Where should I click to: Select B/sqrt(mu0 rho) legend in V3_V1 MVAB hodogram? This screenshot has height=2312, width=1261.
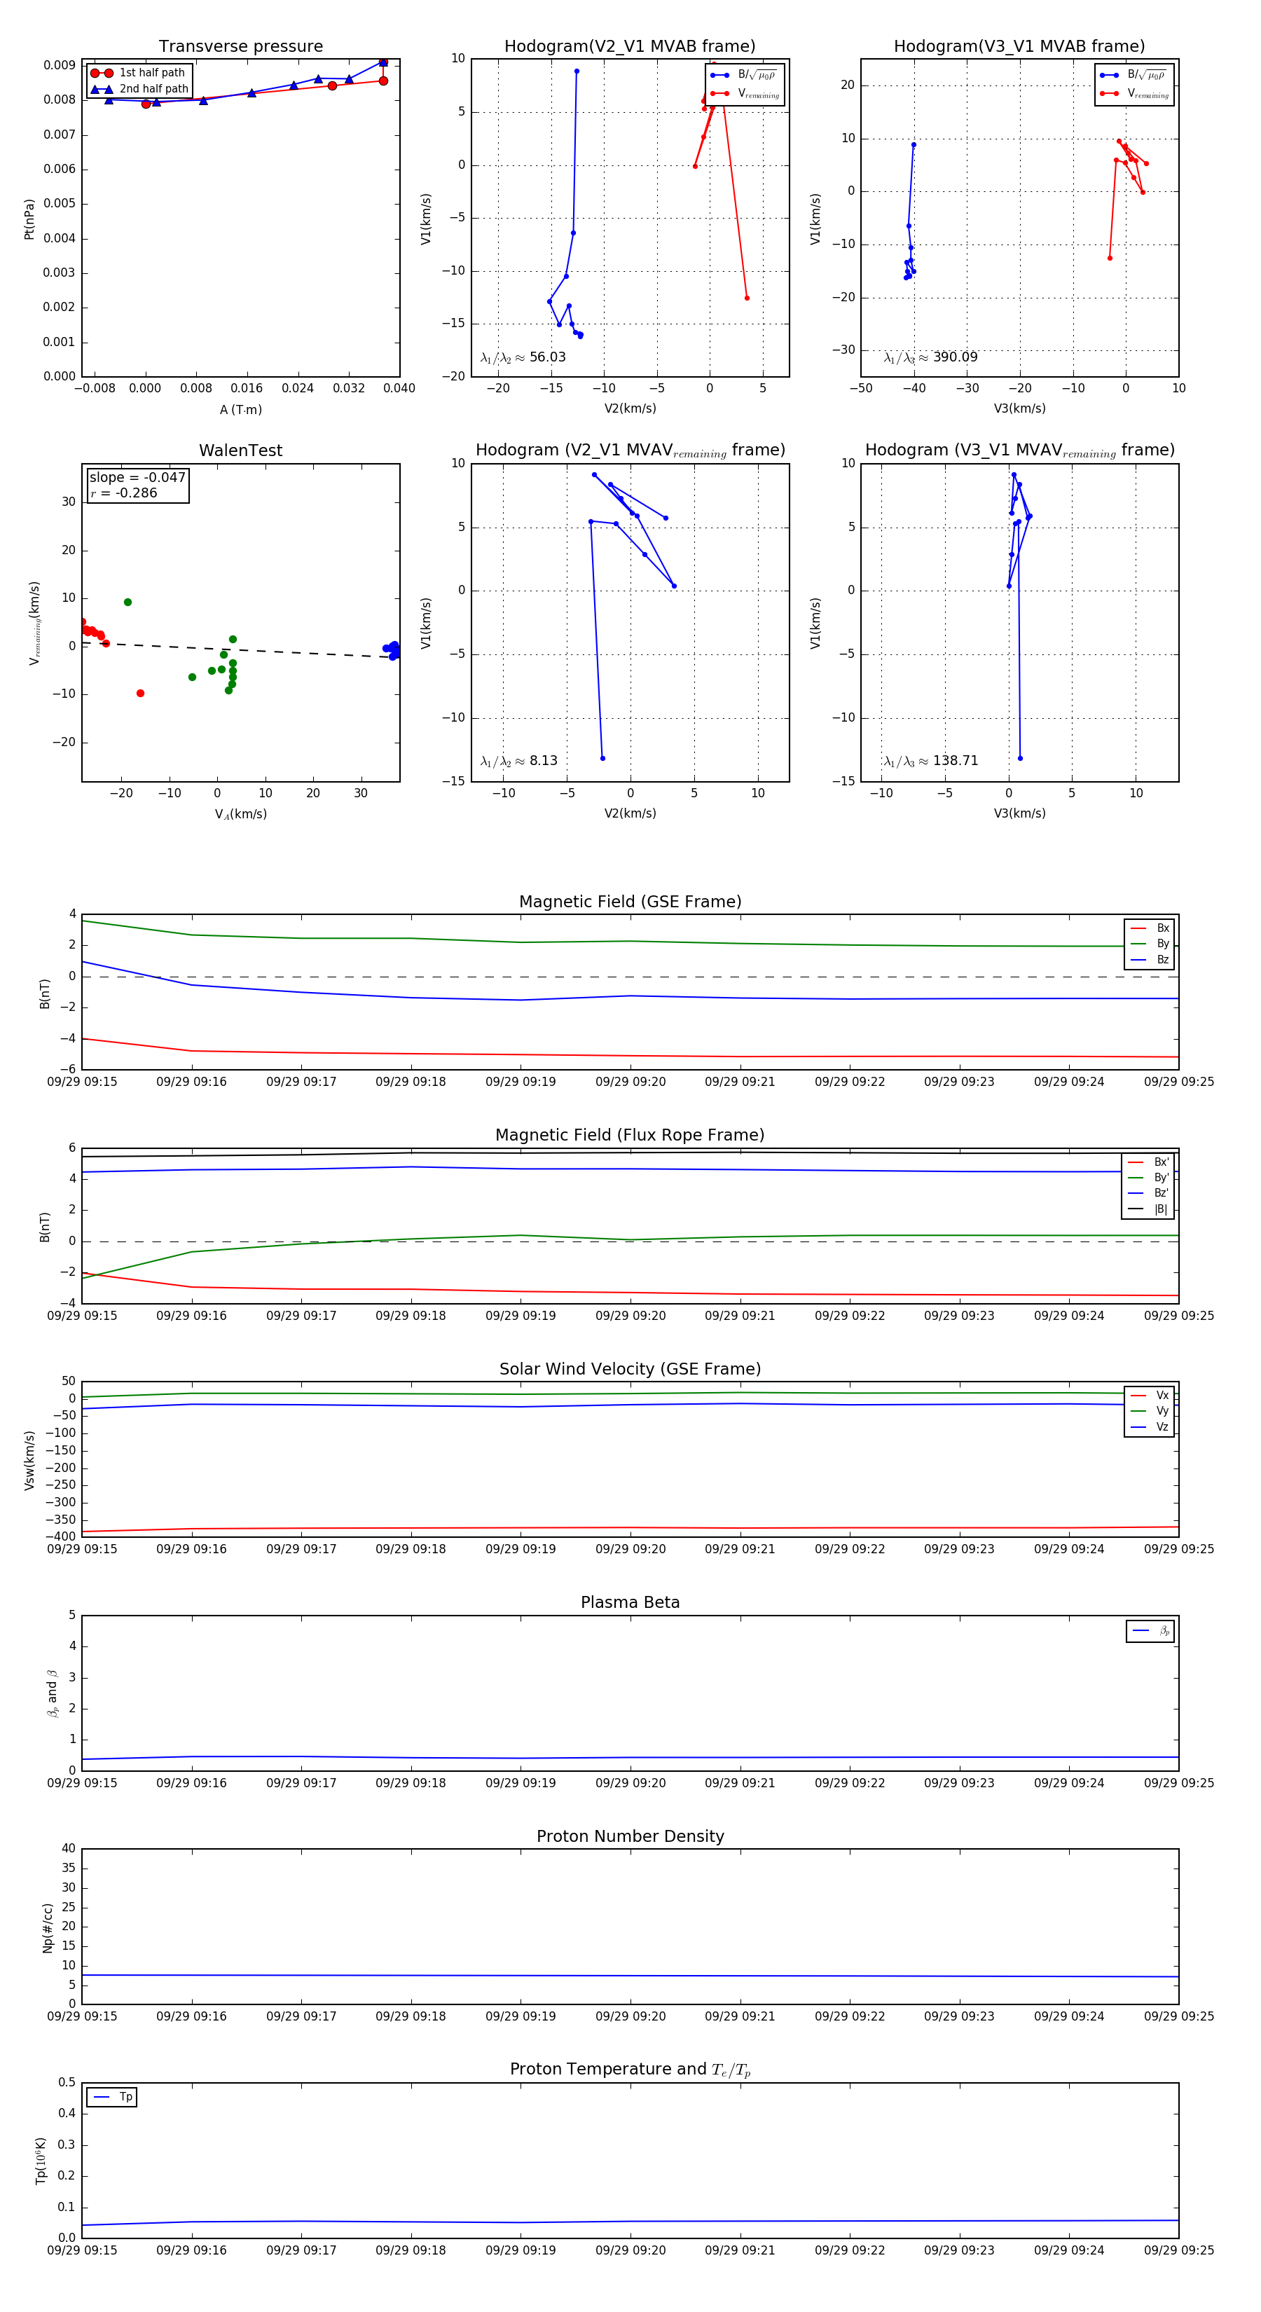[1133, 76]
